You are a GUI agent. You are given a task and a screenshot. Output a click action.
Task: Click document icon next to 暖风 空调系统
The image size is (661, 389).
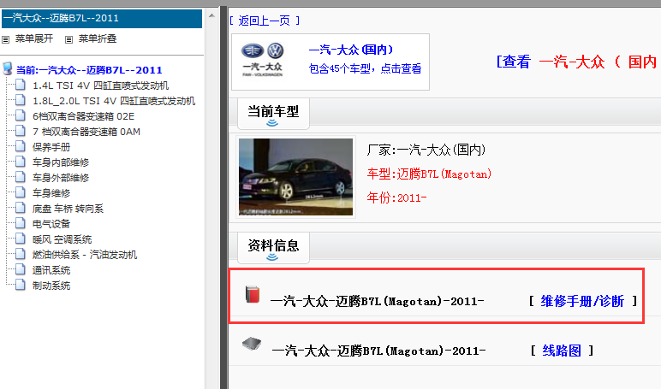21,239
